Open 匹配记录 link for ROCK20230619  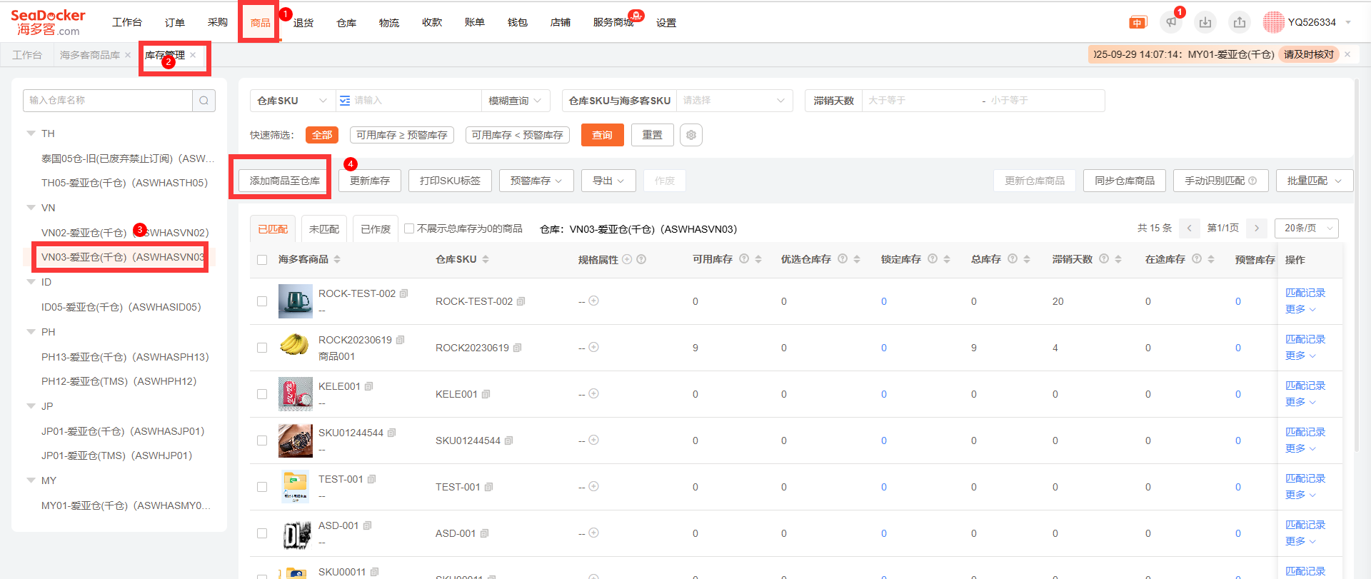(1305, 339)
